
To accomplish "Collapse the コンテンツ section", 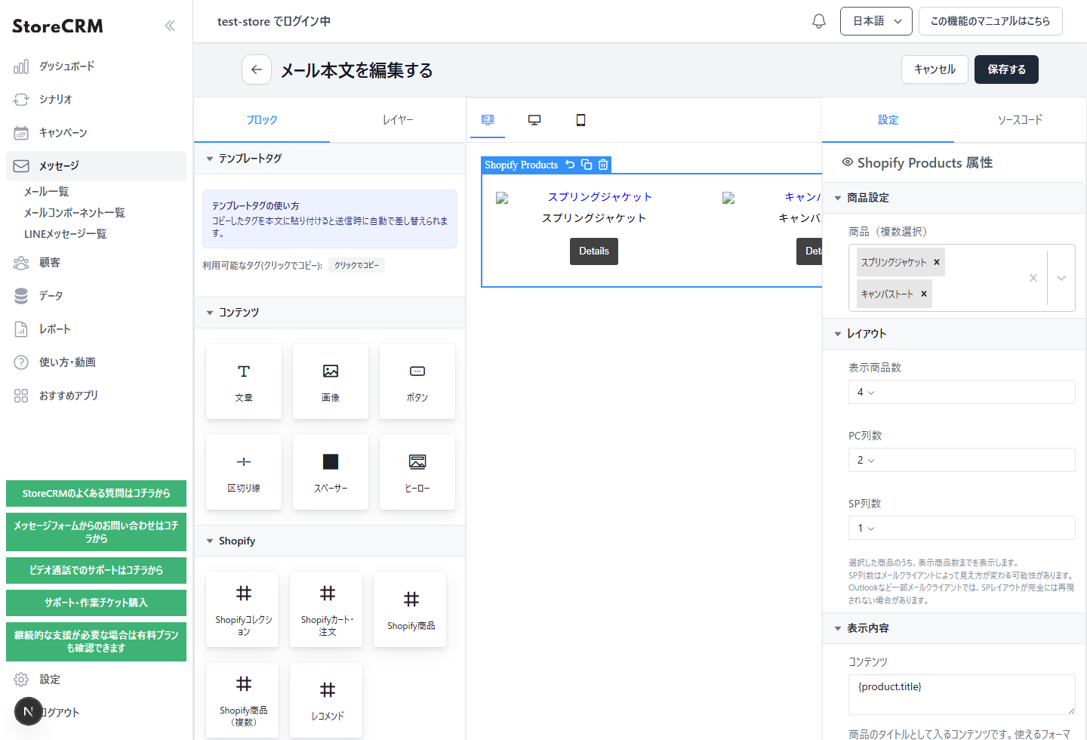I will [x=330, y=313].
